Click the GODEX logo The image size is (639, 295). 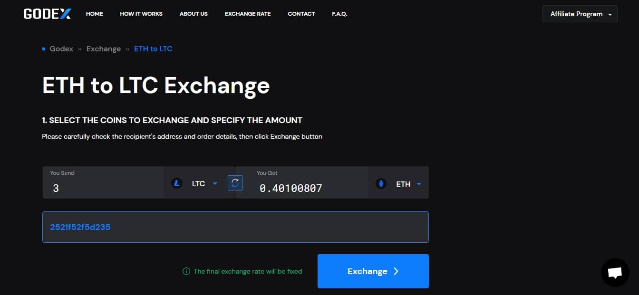[47, 14]
